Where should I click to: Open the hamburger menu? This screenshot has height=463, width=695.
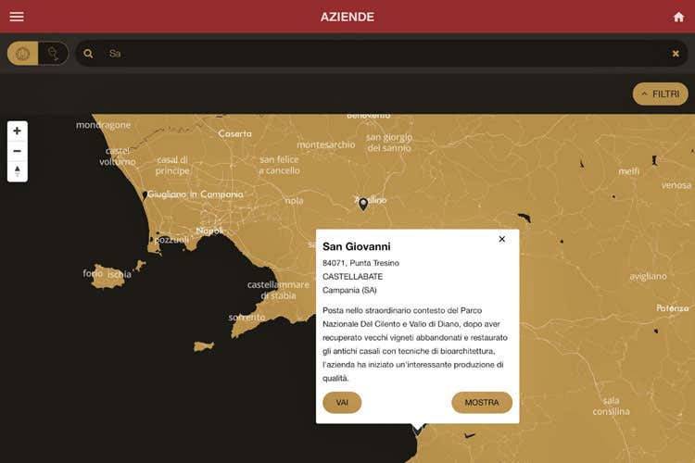[17, 17]
